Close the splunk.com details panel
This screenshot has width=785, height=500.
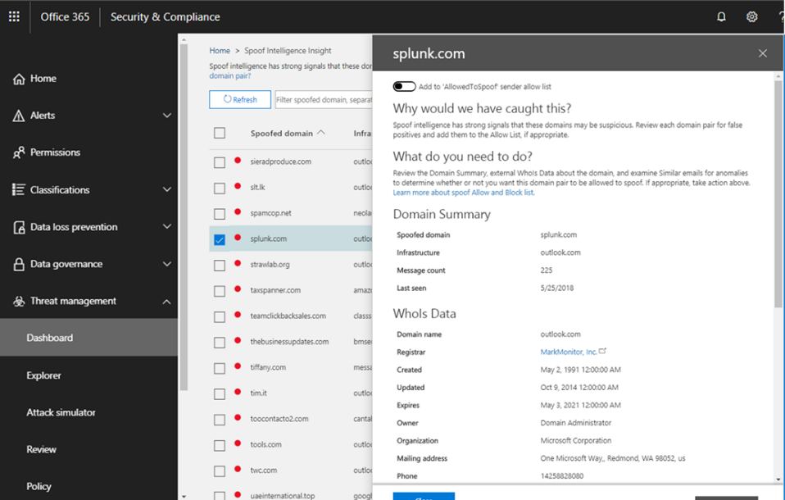(763, 53)
